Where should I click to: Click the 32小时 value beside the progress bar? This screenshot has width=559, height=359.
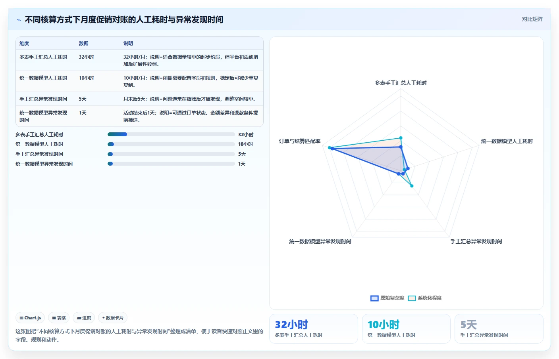pos(246,135)
